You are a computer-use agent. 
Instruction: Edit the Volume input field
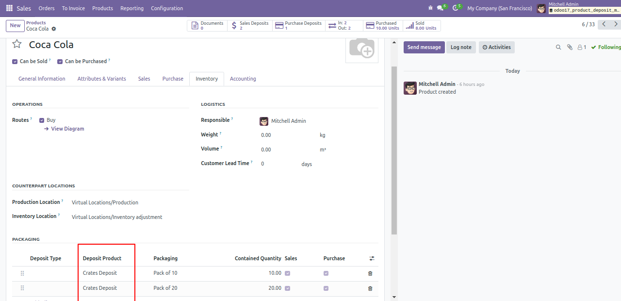pos(288,150)
